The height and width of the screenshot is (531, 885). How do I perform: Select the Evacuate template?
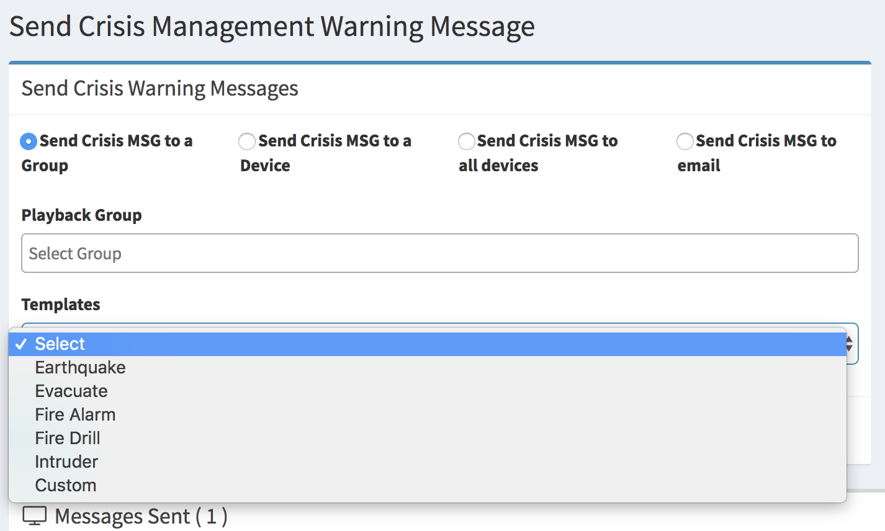428,391
